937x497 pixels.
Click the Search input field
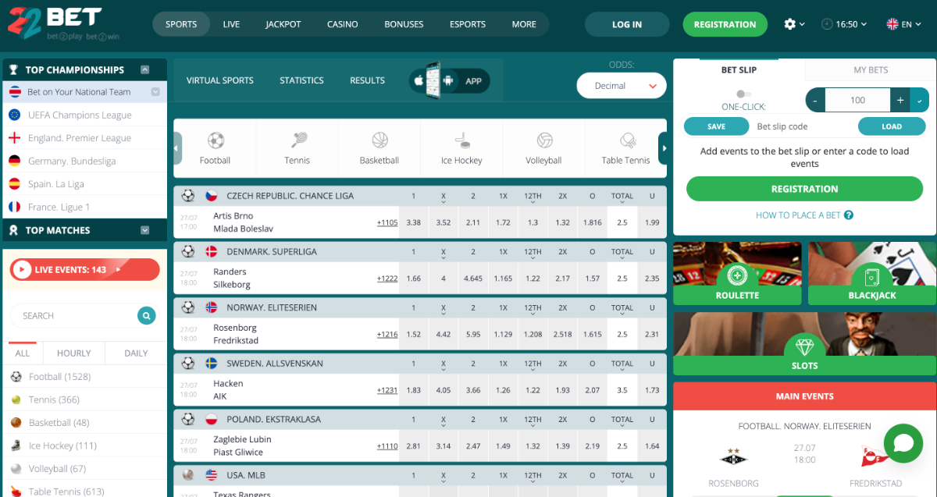[75, 315]
